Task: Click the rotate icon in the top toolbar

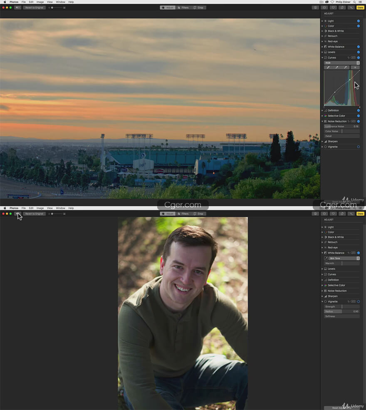Action: coord(342,7)
